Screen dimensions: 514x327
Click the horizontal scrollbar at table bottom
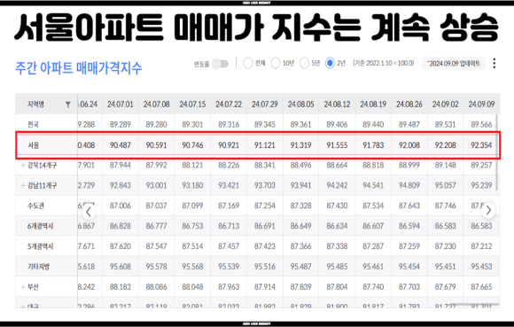474,305
